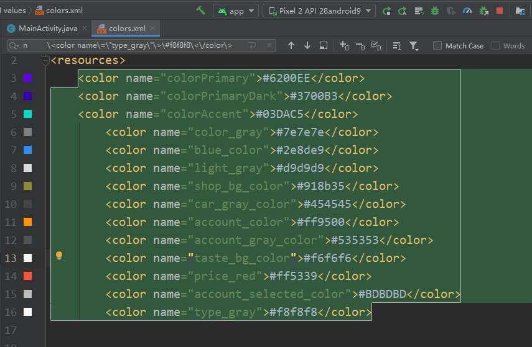Click the green Debug bug icon

pos(435,11)
